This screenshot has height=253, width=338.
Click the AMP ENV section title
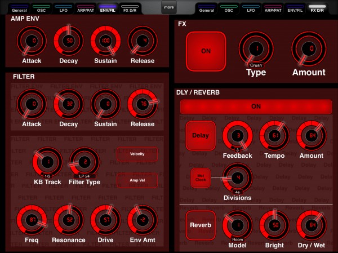(x=25, y=19)
